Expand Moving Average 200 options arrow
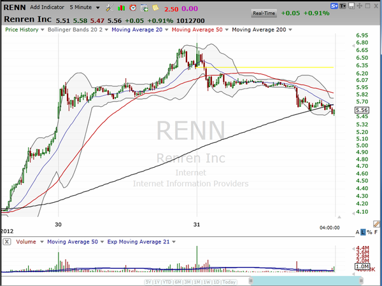 pyautogui.click(x=290, y=30)
